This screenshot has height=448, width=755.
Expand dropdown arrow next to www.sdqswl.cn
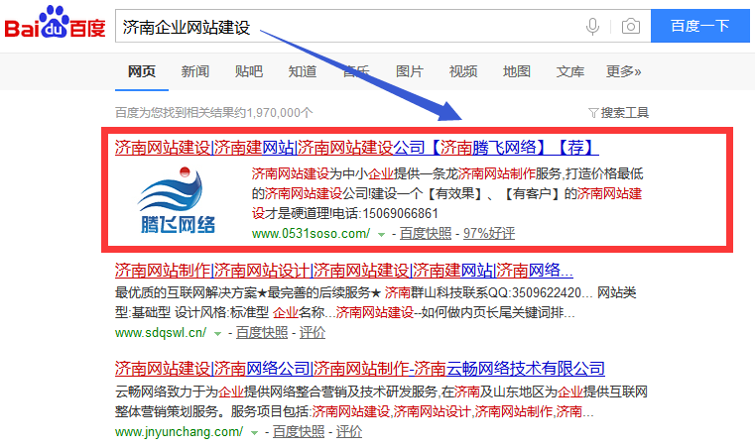click(x=217, y=333)
